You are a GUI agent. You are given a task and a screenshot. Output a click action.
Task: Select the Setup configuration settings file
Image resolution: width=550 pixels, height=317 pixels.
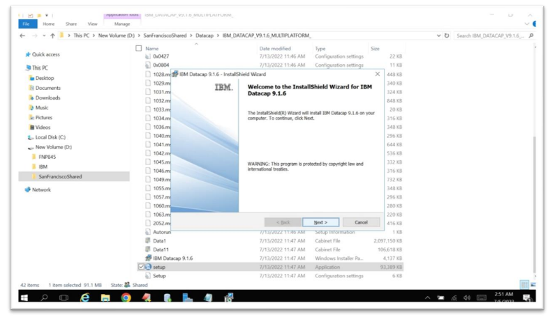pyautogui.click(x=270, y=276)
